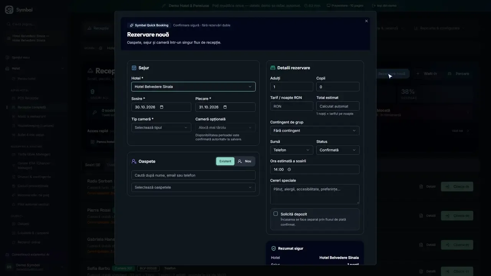This screenshot has height=276, width=491.
Task: Expand the Alocă mai târziu room dropdown
Action: (225, 128)
